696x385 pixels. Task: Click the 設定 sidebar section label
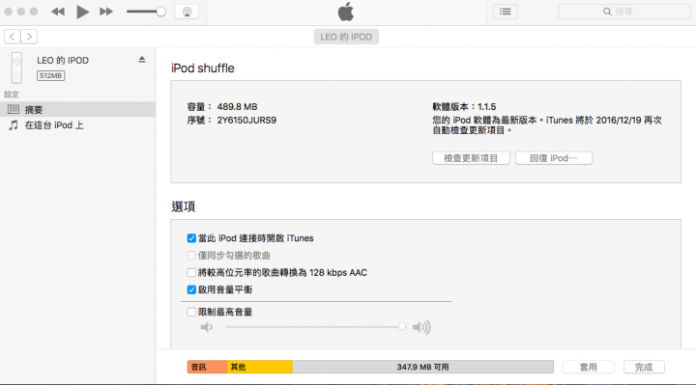[x=12, y=95]
